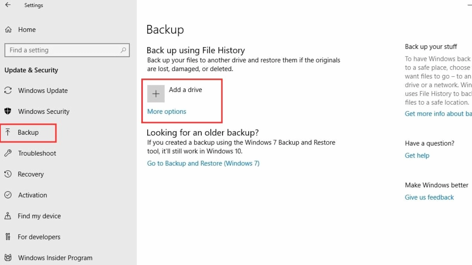Open More options under Add a drive
The image size is (472, 265).
[x=166, y=111]
